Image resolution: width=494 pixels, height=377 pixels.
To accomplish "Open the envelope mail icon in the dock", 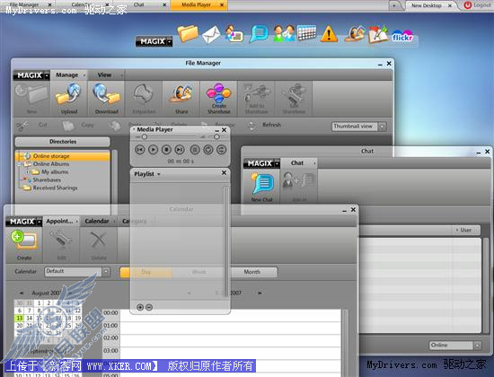I will point(211,34).
